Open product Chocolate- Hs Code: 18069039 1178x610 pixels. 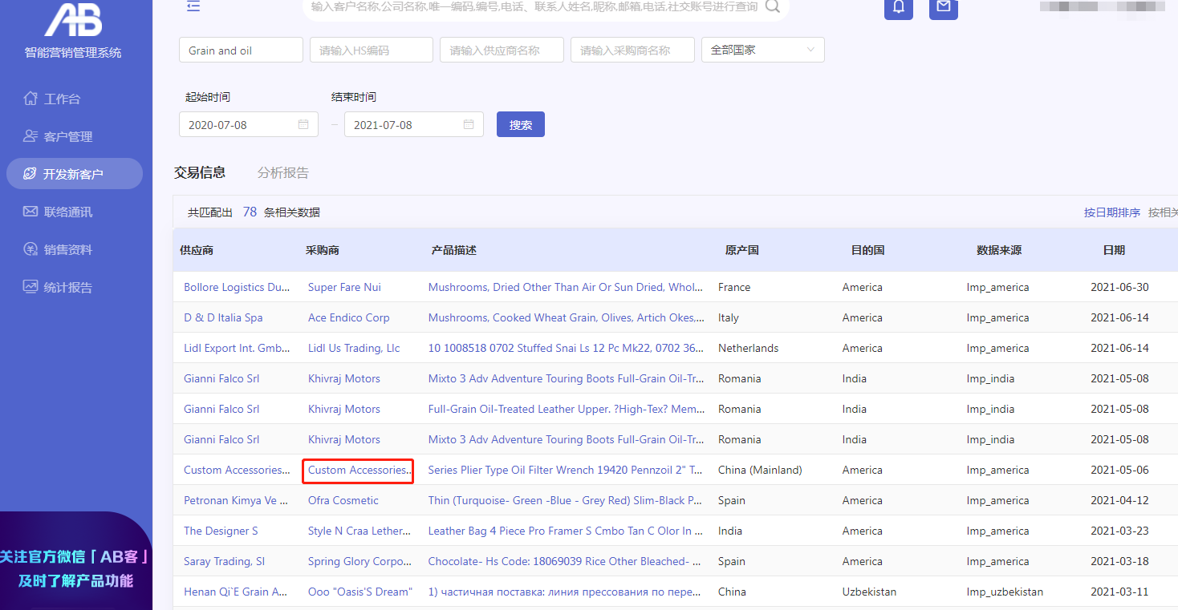point(566,561)
